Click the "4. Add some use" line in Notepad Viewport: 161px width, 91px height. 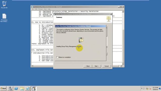pyautogui.click(x=46, y=61)
